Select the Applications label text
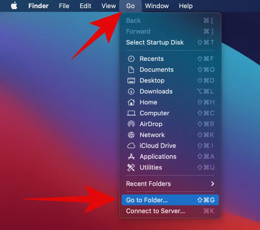260x230 pixels. point(158,157)
